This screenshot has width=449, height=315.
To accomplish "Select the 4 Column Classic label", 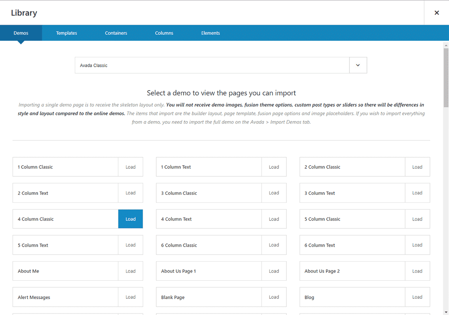I will [x=36, y=219].
